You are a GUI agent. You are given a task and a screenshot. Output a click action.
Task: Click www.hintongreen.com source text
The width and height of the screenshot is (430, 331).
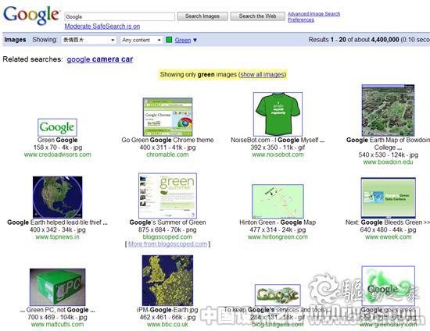click(278, 237)
